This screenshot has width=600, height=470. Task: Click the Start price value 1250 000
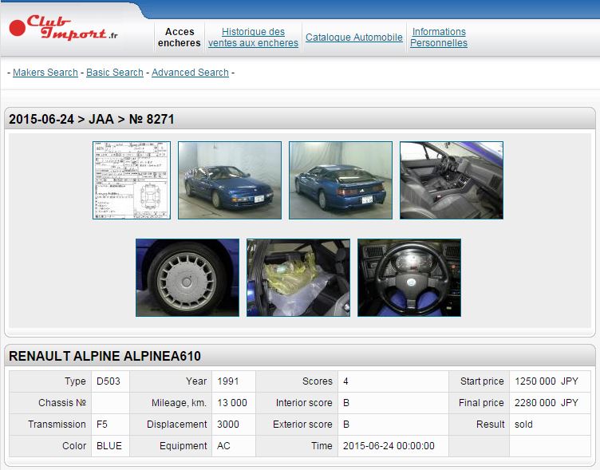click(x=534, y=381)
